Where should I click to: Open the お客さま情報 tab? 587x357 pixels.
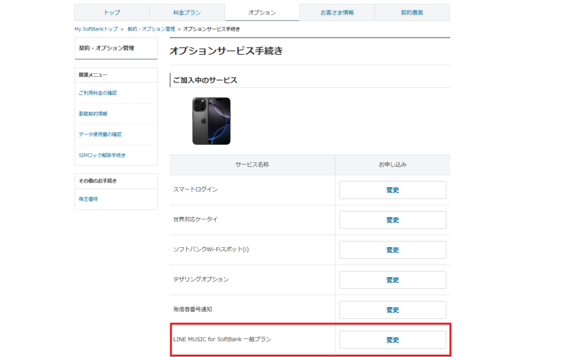(337, 12)
